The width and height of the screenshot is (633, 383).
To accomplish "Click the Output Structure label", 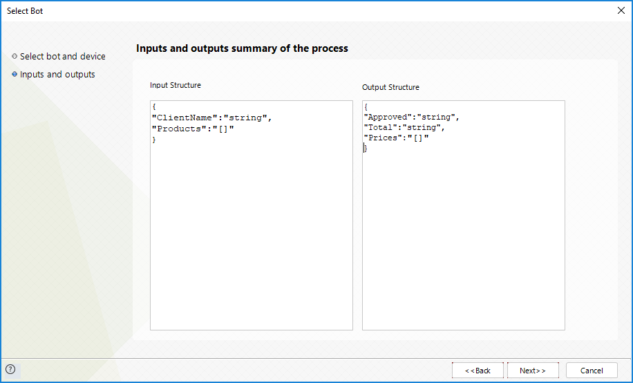I will tap(390, 87).
